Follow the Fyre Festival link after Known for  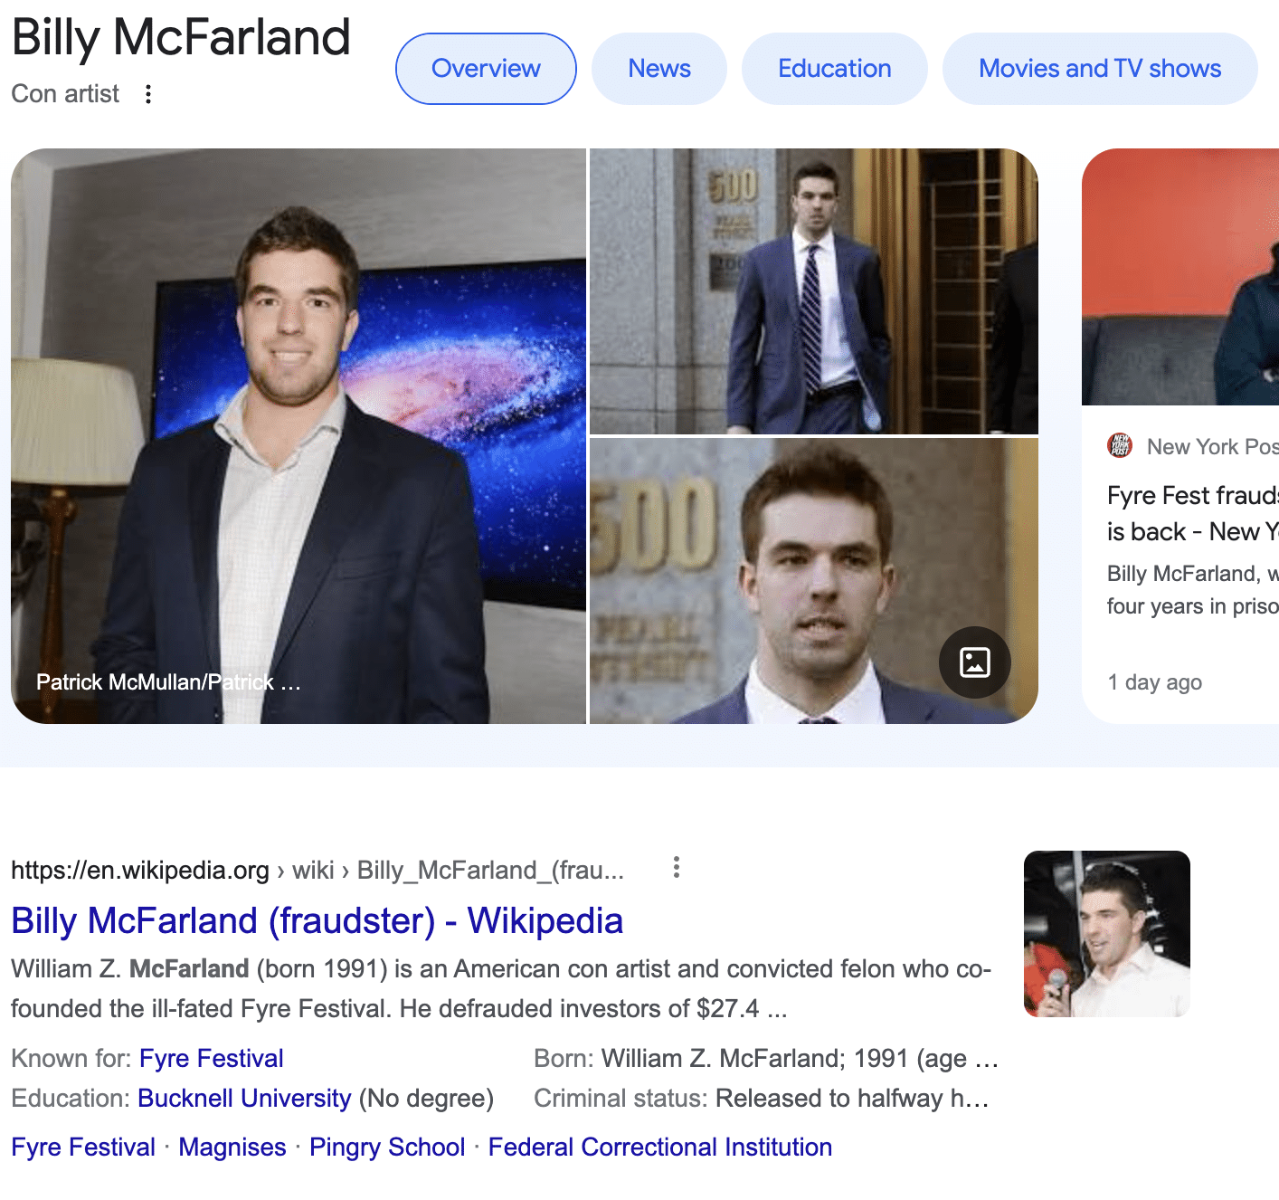[x=211, y=1058]
